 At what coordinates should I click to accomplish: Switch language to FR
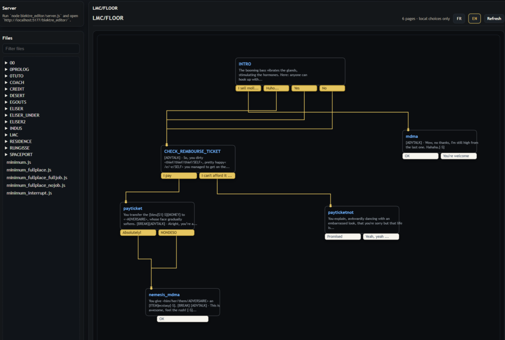pos(459,19)
